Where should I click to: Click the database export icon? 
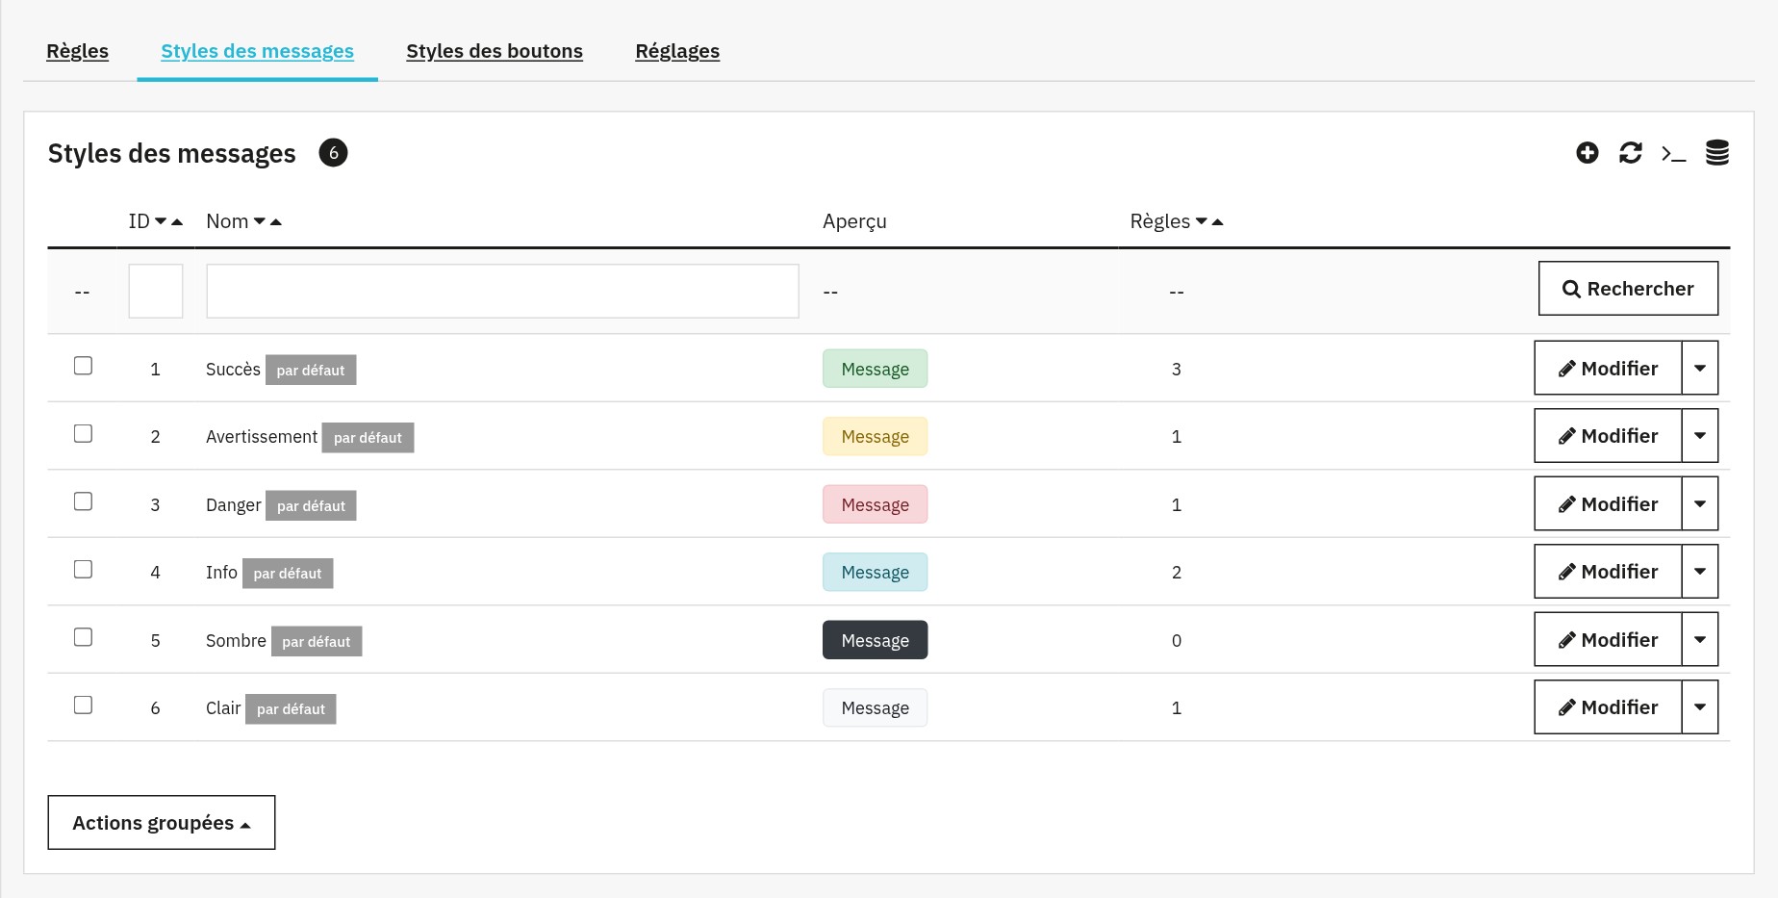click(1717, 153)
